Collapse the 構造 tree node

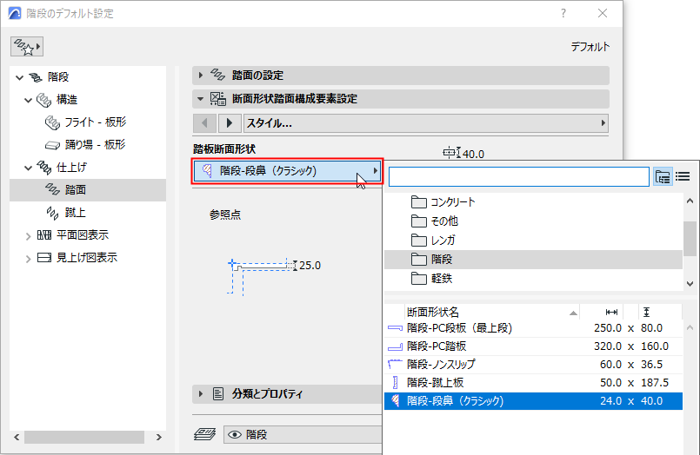[28, 100]
